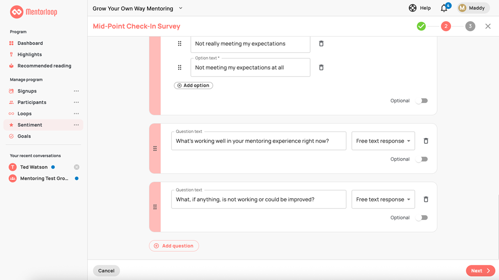Open Mentoring Test Group conversation

tap(44, 179)
